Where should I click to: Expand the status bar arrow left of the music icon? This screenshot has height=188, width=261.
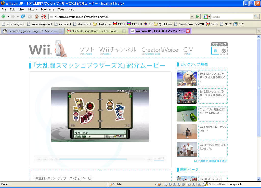pyautogui.click(x=155, y=184)
